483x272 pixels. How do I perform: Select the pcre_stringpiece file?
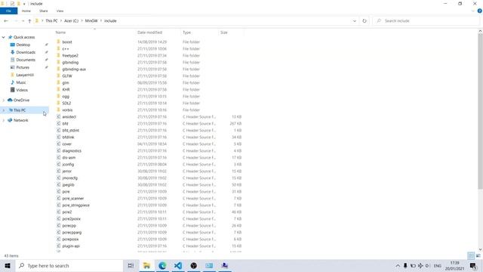pyautogui.click(x=75, y=205)
